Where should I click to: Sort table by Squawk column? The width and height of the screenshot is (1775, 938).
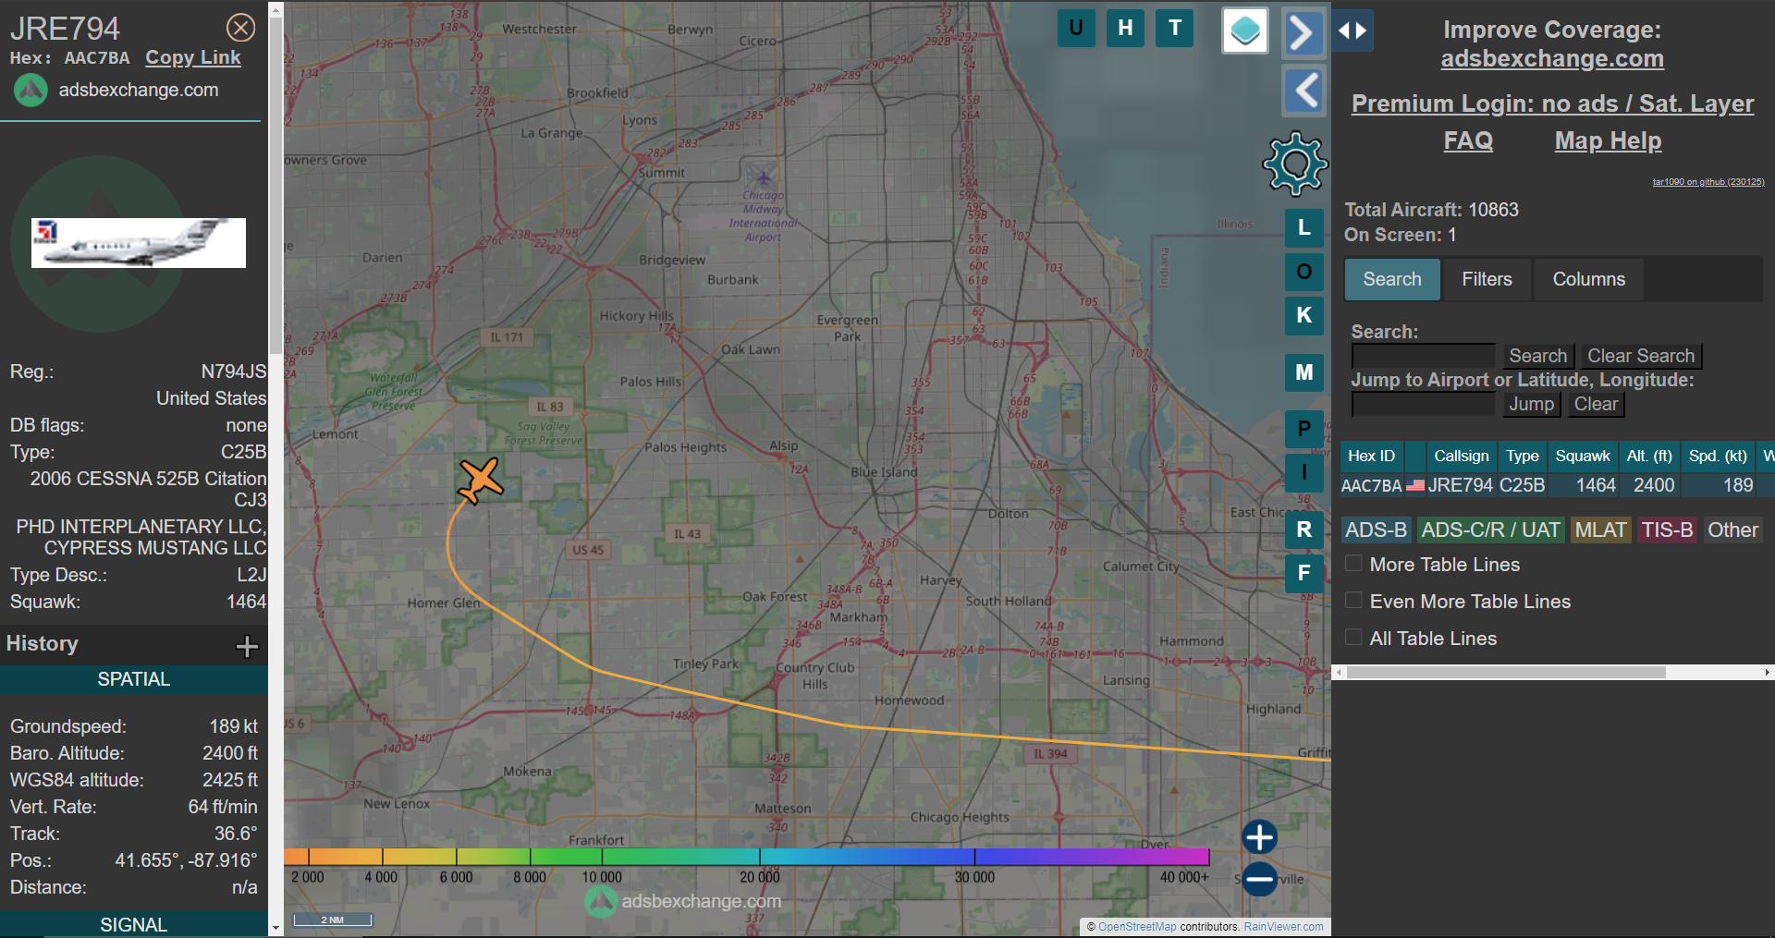(1583, 456)
